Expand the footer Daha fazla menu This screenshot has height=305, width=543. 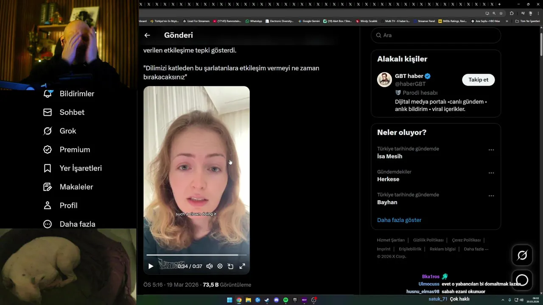(x=476, y=249)
